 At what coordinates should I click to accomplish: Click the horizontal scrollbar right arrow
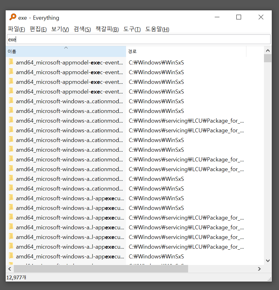259,269
